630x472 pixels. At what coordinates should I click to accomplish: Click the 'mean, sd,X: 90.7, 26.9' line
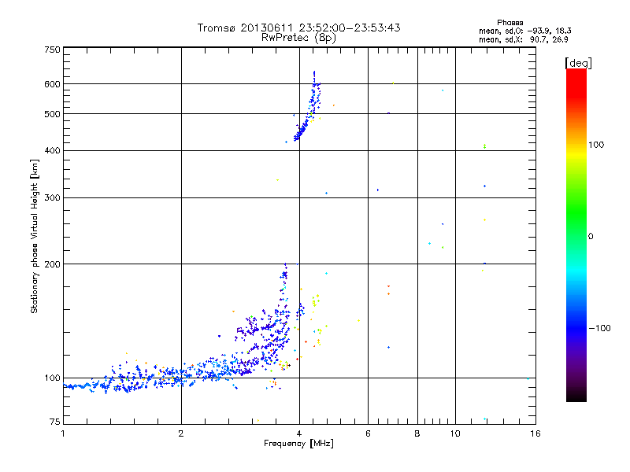(523, 40)
